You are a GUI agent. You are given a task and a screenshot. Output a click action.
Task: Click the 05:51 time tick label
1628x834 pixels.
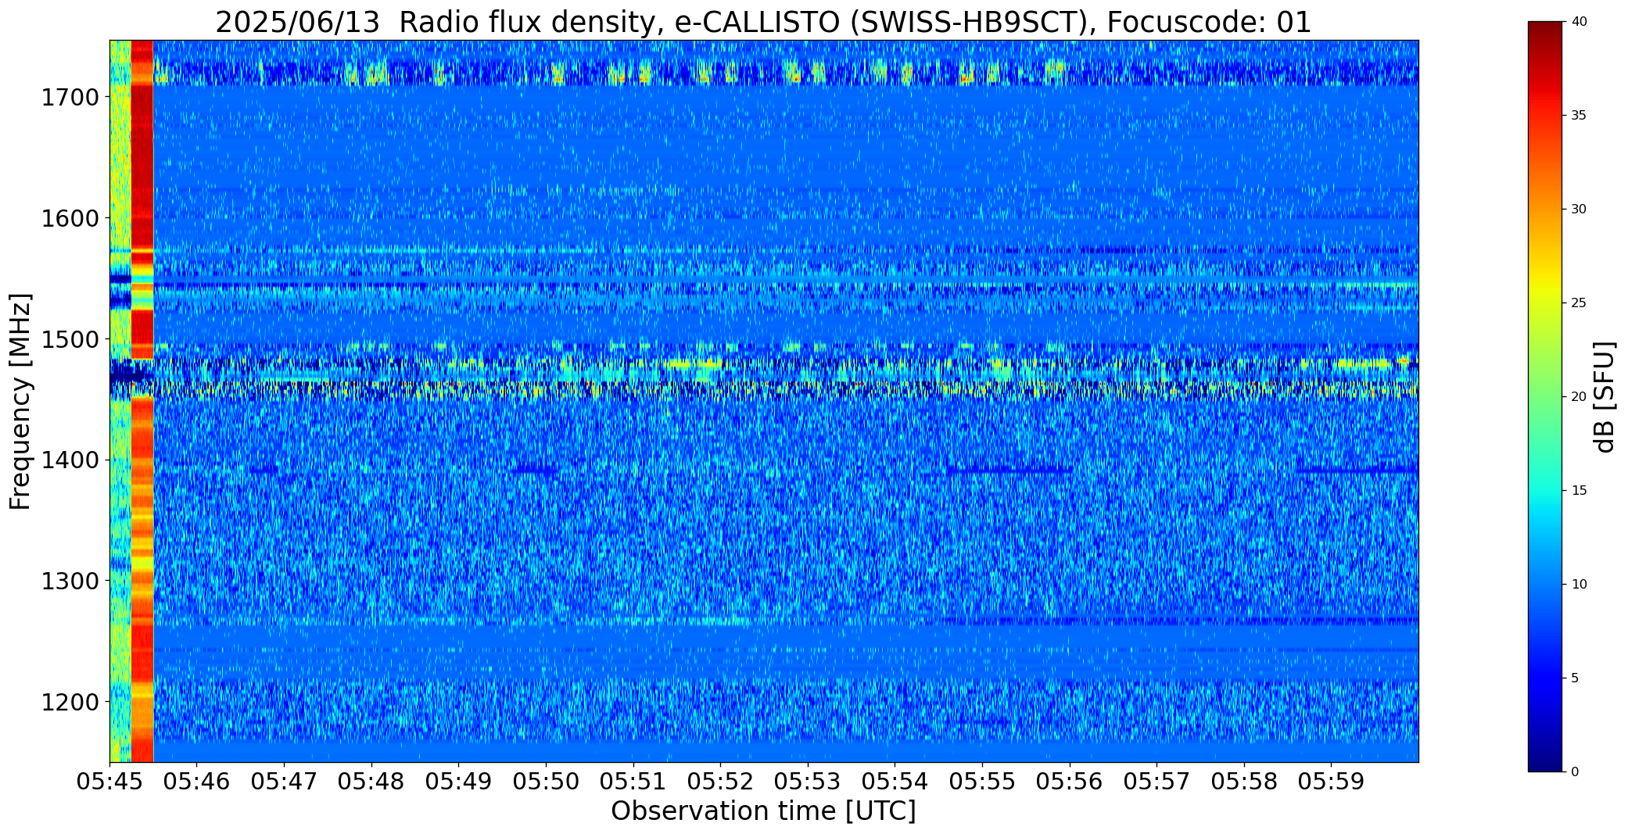click(633, 781)
